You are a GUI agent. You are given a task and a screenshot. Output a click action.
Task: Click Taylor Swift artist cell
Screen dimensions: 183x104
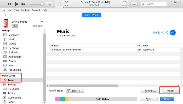tap(148, 50)
